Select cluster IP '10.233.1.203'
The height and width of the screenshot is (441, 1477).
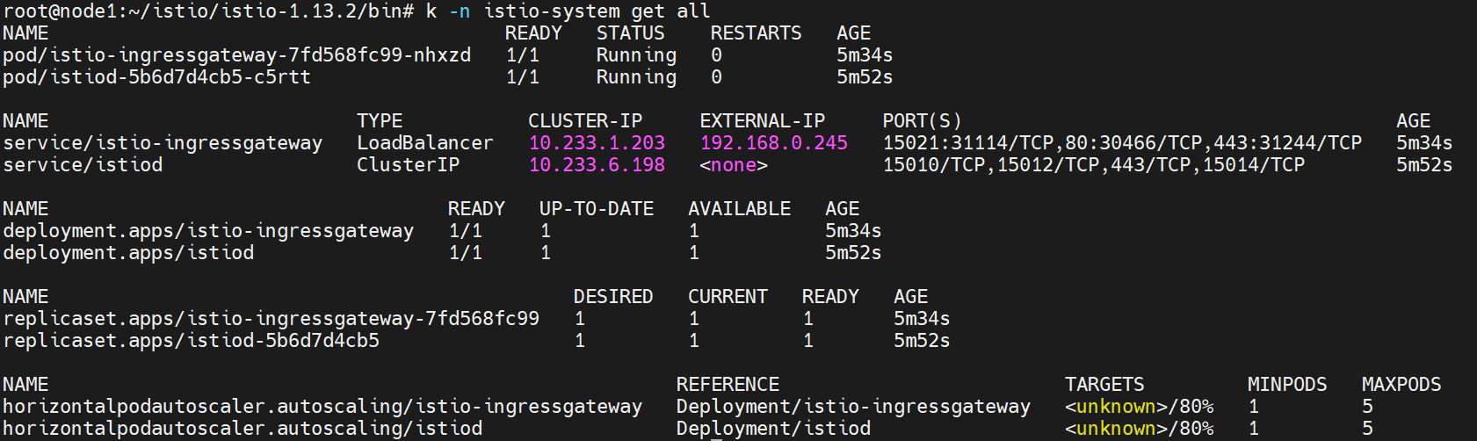[x=597, y=143]
